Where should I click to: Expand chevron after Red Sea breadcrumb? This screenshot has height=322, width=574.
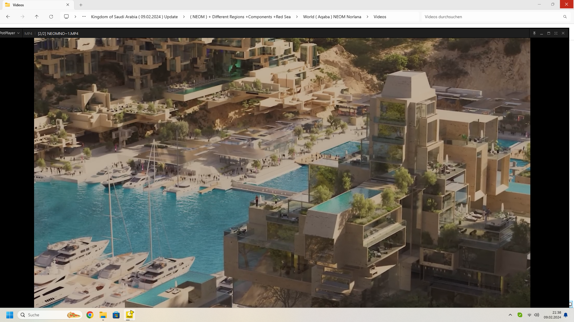(x=297, y=17)
